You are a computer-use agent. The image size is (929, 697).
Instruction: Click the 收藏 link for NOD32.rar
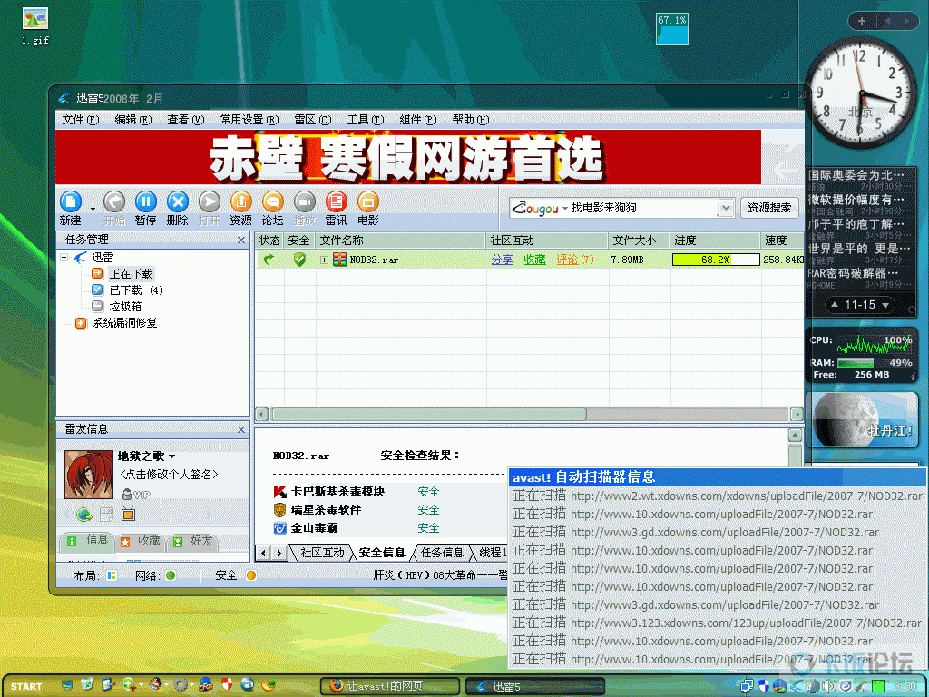534,260
